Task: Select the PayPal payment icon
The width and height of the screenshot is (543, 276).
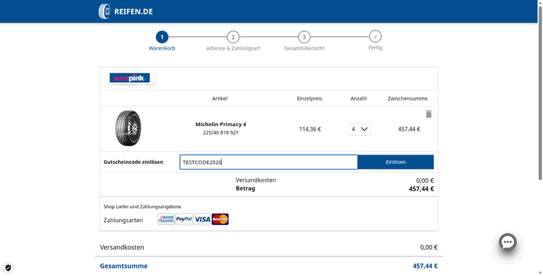Action: pos(184,219)
